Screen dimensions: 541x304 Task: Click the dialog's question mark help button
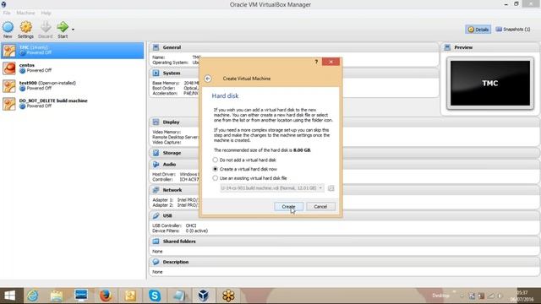316,62
